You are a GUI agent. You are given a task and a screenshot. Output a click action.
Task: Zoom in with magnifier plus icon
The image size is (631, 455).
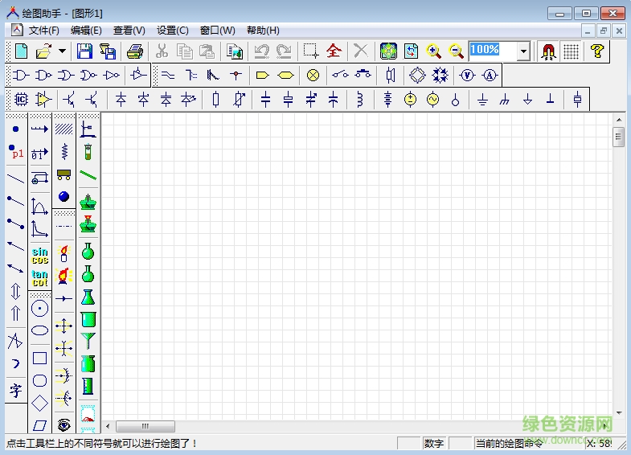pyautogui.click(x=433, y=51)
